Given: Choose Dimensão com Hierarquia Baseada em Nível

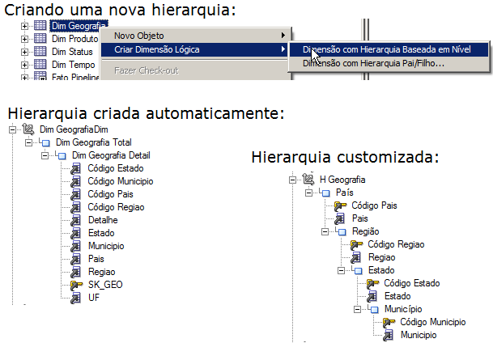Looking at the screenshot, I should click(390, 49).
